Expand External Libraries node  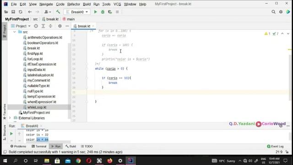pyautogui.click(x=10, y=118)
